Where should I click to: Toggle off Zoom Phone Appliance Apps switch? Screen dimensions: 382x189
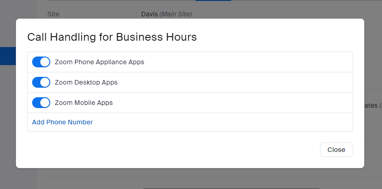click(x=41, y=62)
